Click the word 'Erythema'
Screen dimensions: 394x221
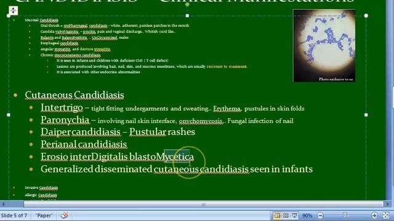pyautogui.click(x=227, y=109)
